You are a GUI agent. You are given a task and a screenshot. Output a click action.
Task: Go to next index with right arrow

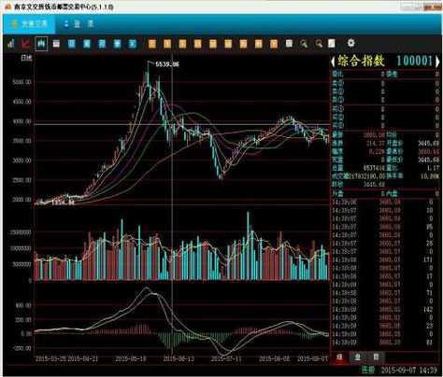(437, 62)
